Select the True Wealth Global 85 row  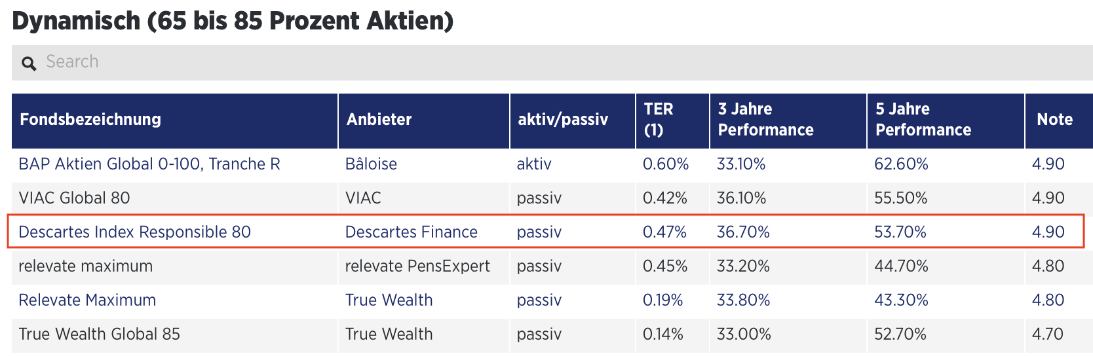pos(99,334)
